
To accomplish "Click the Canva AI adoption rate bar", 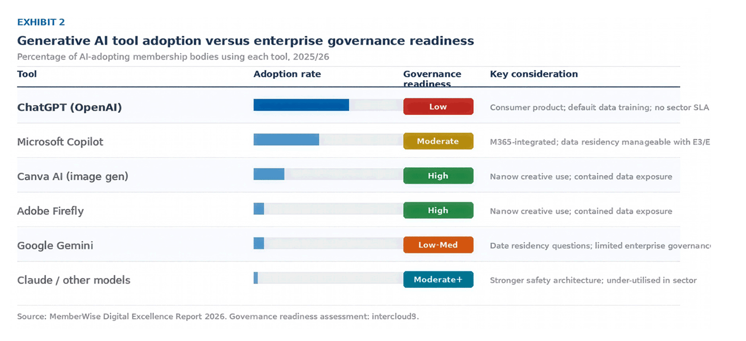I will (x=269, y=174).
